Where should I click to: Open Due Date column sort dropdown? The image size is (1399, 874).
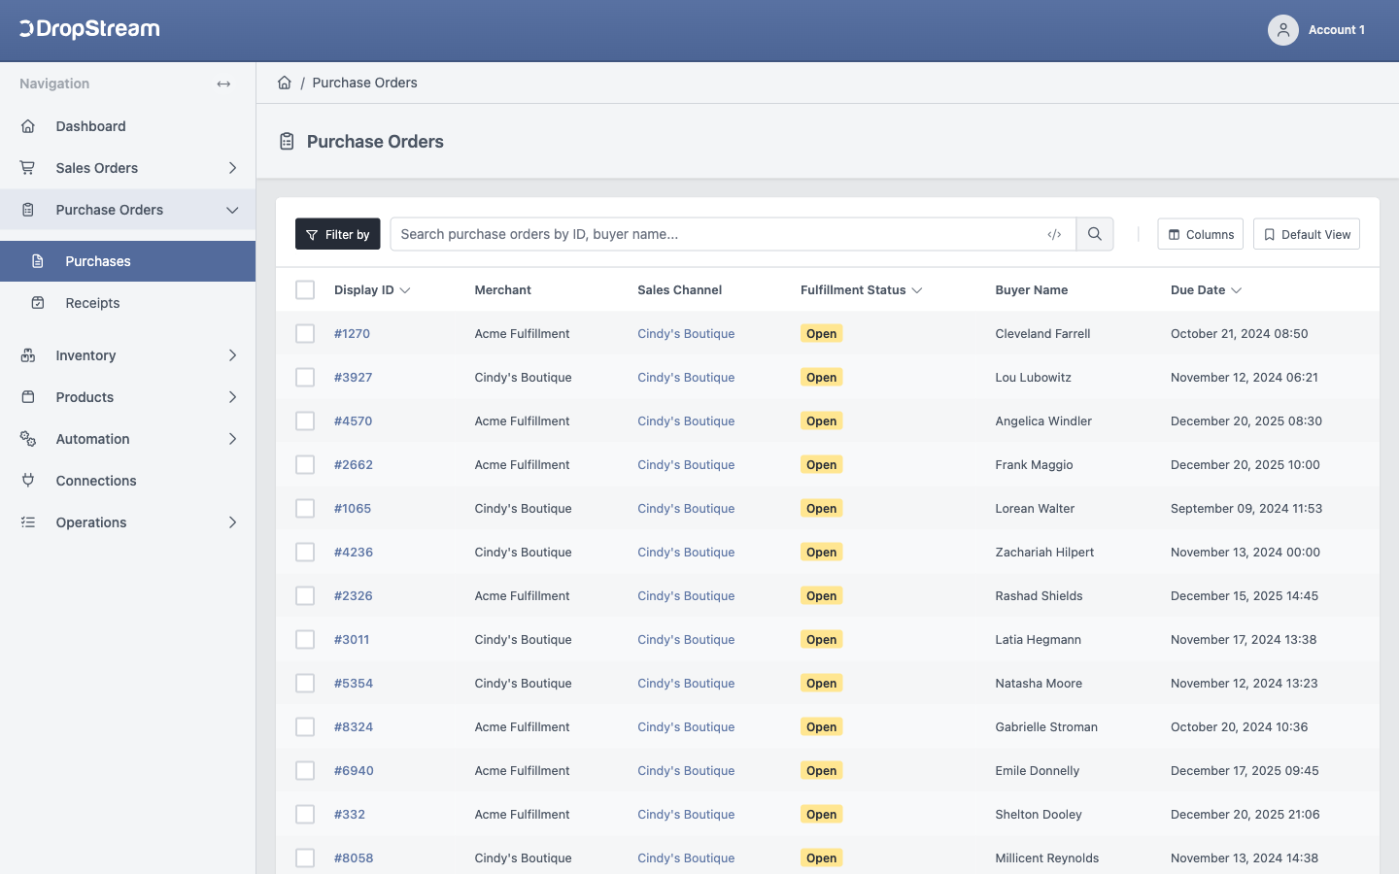point(1236,290)
